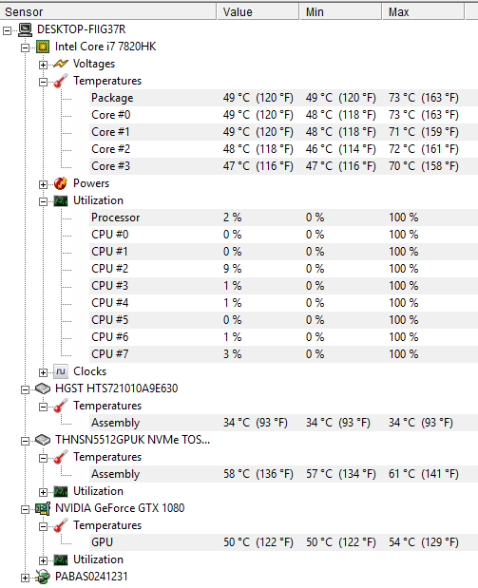
Task: Click the Clocks waveform icon
Action: 61,371
